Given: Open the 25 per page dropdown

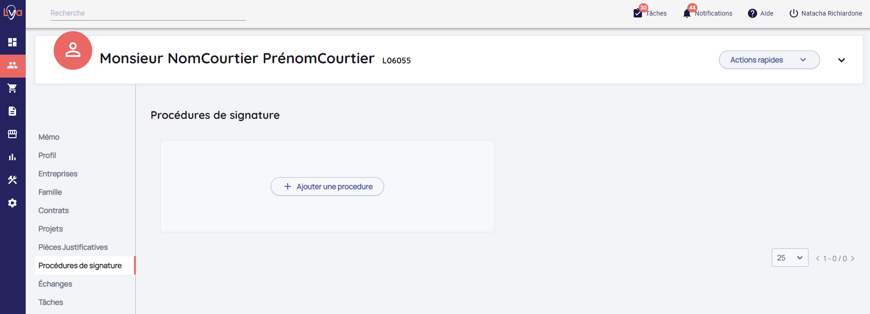Looking at the screenshot, I should click(x=790, y=258).
